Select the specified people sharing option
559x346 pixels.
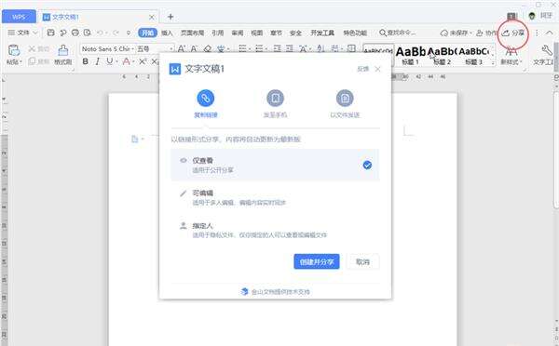(275, 230)
